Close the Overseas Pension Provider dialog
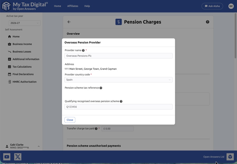The height and width of the screenshot is (164, 237). point(70,120)
